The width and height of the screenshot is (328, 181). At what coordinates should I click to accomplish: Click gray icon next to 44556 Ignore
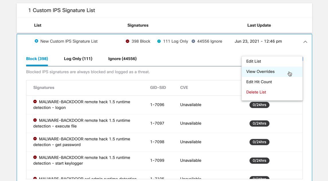pos(193,41)
